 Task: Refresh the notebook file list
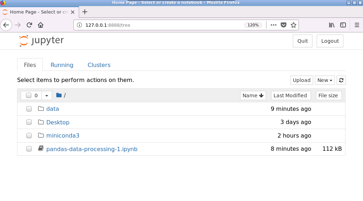(341, 80)
